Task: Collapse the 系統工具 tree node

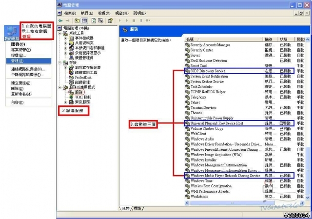Action: pos(60,33)
